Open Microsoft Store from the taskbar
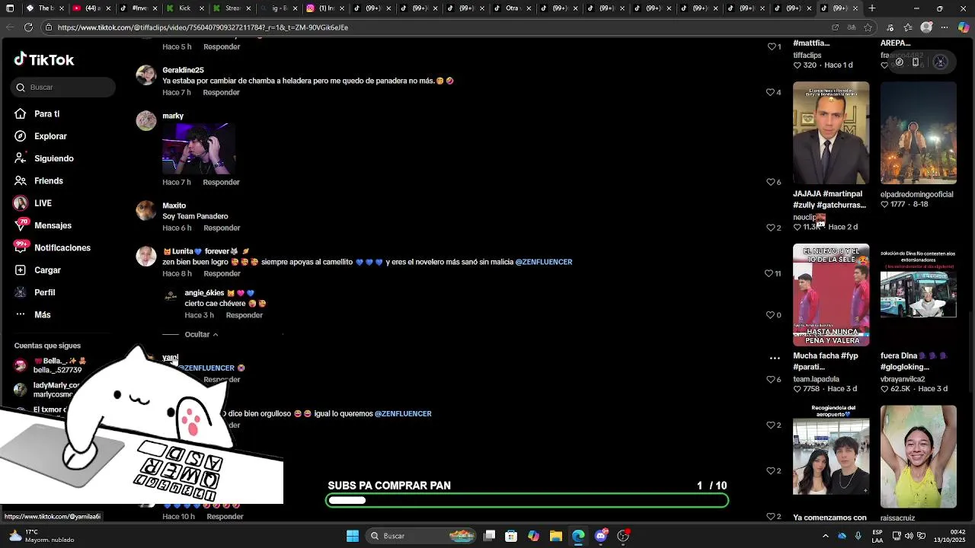 (511, 536)
